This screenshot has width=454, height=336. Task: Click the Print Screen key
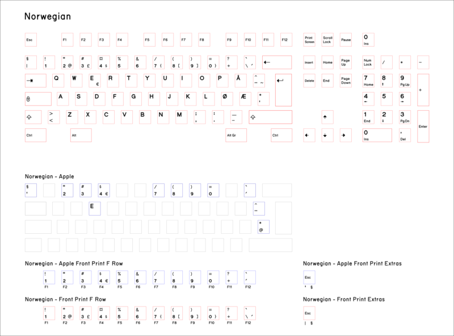pyautogui.click(x=309, y=40)
